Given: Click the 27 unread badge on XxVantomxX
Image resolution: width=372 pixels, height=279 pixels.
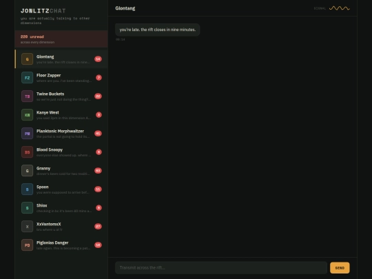Looking at the screenshot, I should click(98, 227).
